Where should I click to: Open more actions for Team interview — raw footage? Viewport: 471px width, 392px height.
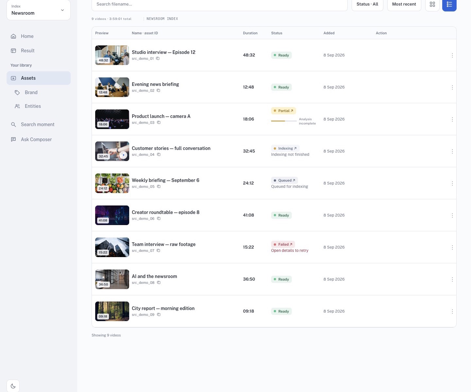[x=452, y=247]
